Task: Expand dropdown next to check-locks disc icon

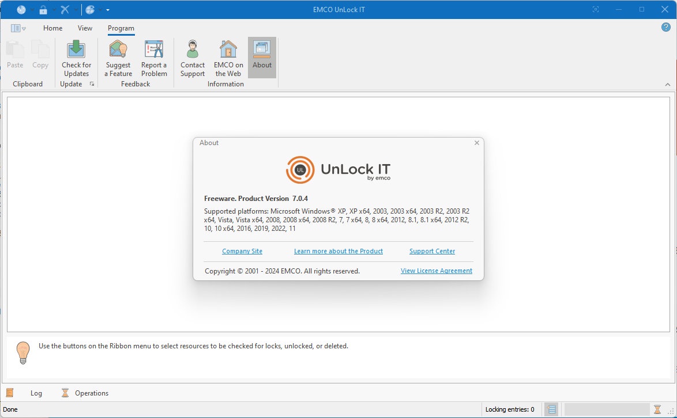Action: click(32, 9)
